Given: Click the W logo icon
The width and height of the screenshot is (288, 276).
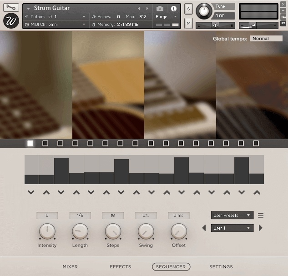Looking at the screenshot, I should click(x=11, y=21).
